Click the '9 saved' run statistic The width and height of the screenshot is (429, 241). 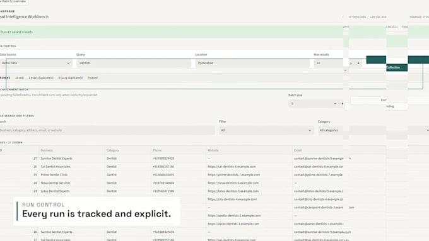click(x=93, y=78)
